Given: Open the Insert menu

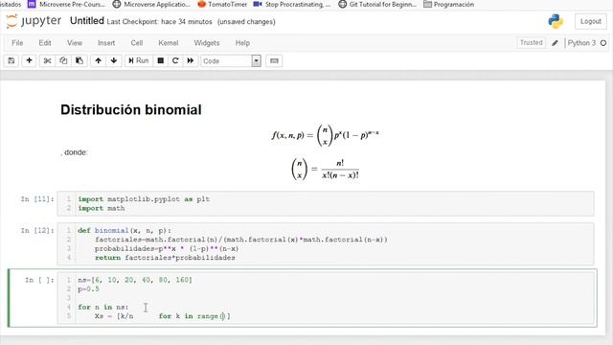Looking at the screenshot, I should click(106, 43).
